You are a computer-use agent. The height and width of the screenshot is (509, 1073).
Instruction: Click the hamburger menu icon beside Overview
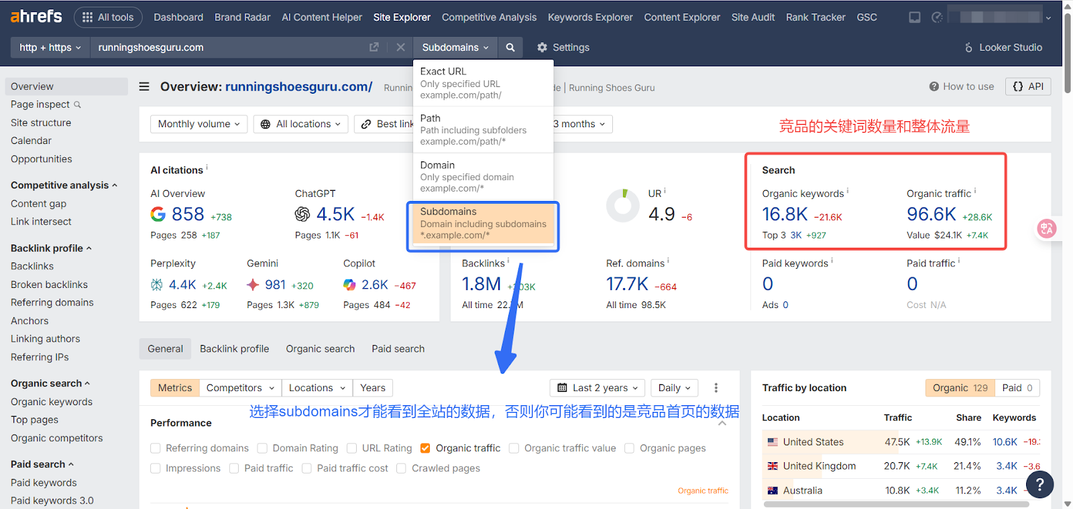click(x=144, y=86)
